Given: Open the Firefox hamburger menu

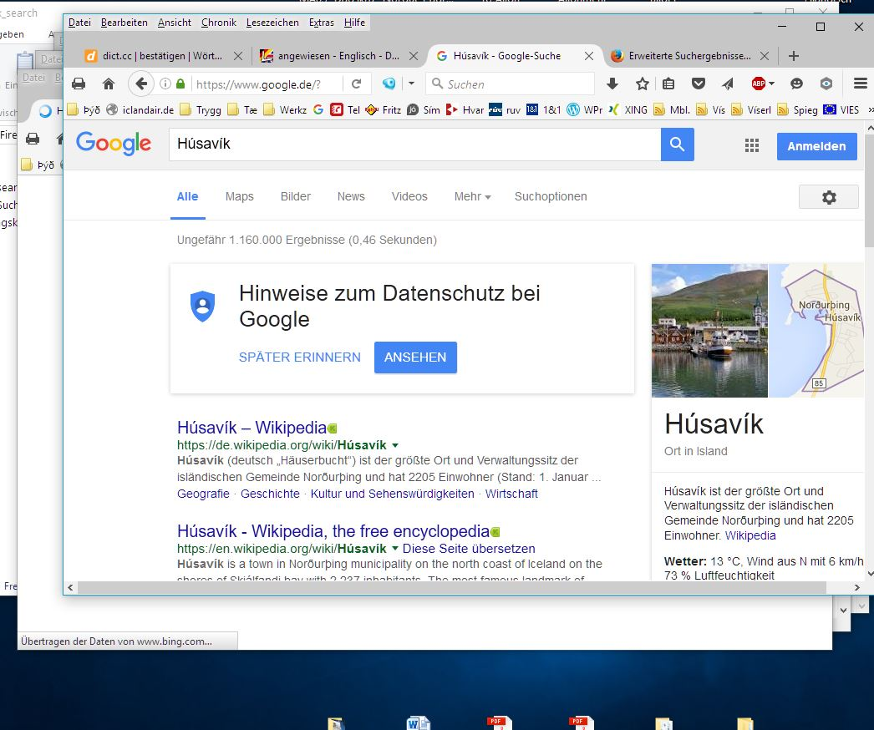Looking at the screenshot, I should [x=861, y=84].
